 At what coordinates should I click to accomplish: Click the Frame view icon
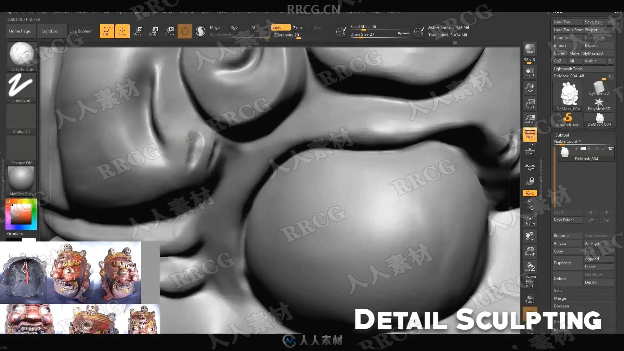click(530, 221)
